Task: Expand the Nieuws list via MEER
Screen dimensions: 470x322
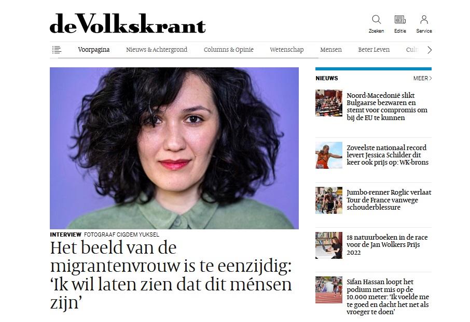Action: click(x=422, y=78)
